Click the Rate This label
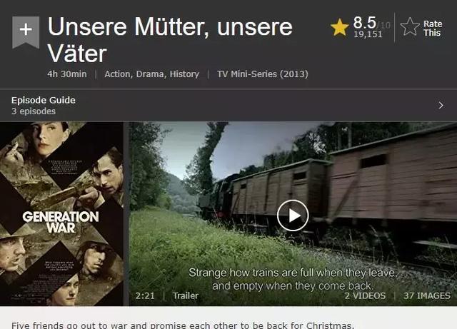 tap(433, 29)
